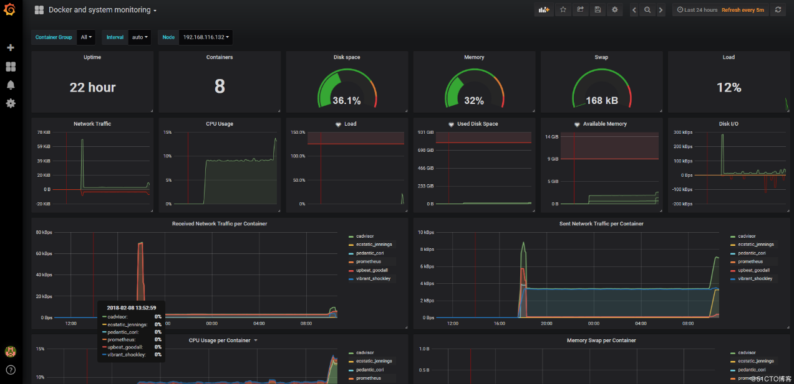The width and height of the screenshot is (794, 384).
Task: Open the Disk I/O panel title menu
Action: [729, 124]
